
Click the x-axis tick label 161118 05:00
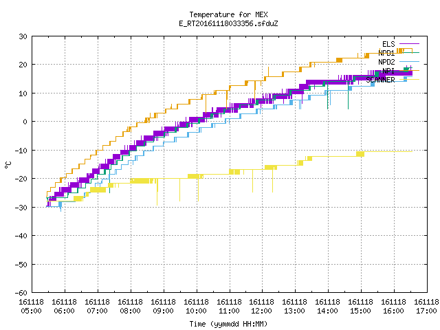coord(31,307)
